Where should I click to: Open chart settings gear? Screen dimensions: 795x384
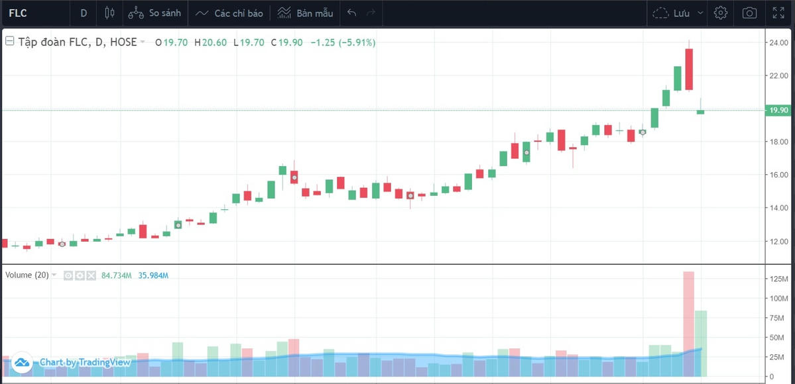tap(721, 13)
